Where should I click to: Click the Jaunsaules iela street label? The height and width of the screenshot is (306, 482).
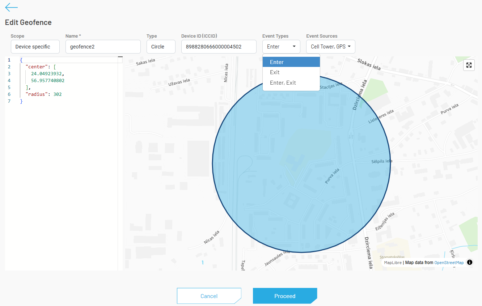click(x=278, y=258)
